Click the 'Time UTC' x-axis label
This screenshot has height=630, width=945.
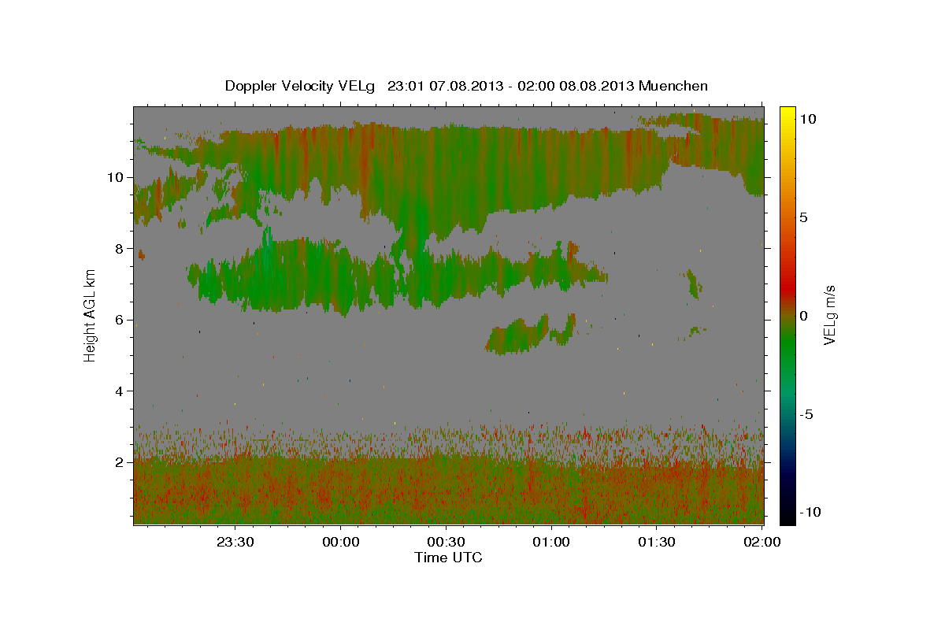pyautogui.click(x=448, y=558)
